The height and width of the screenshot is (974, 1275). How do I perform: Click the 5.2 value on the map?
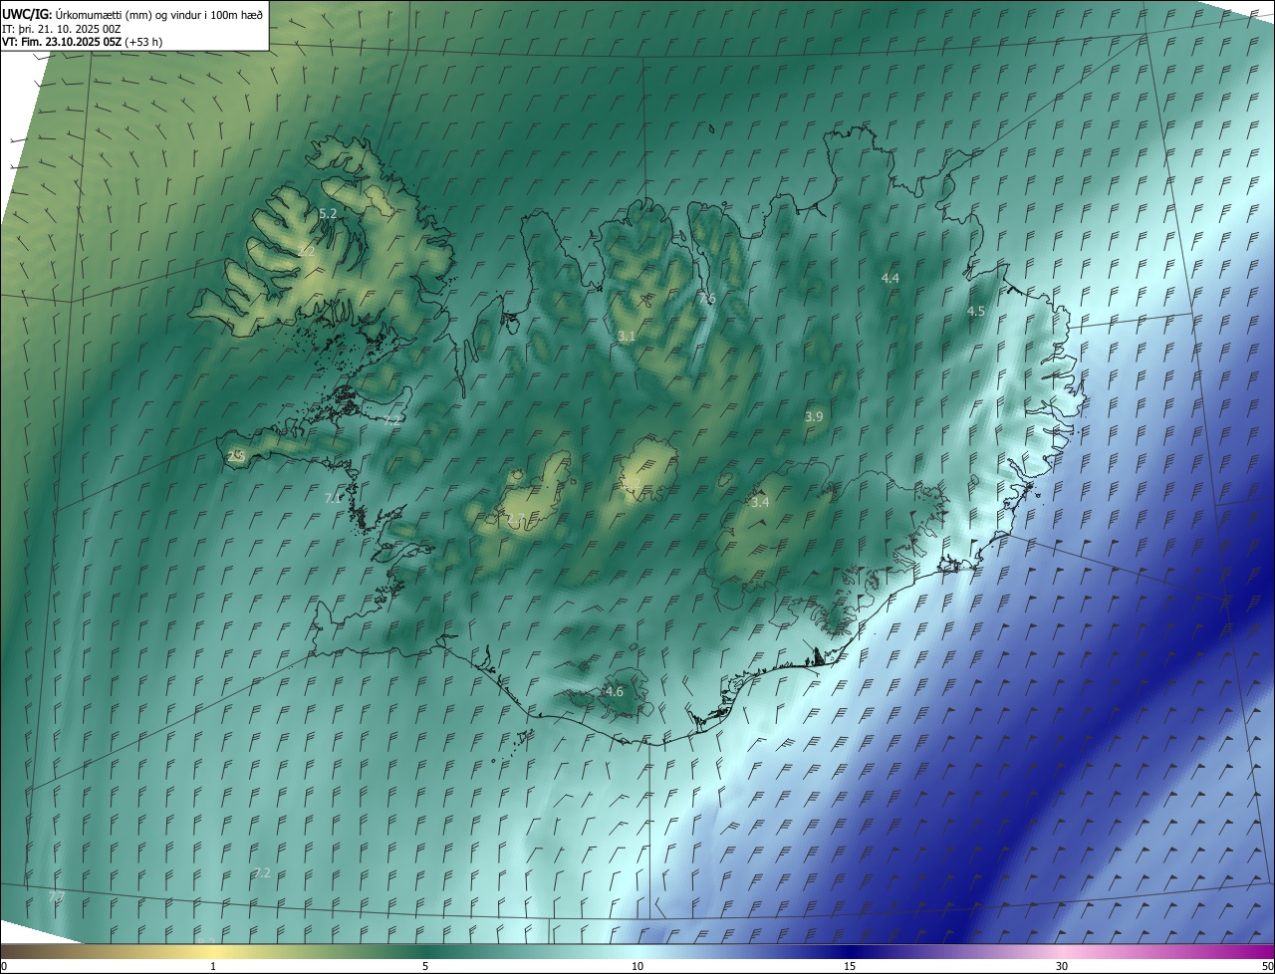pyautogui.click(x=328, y=214)
